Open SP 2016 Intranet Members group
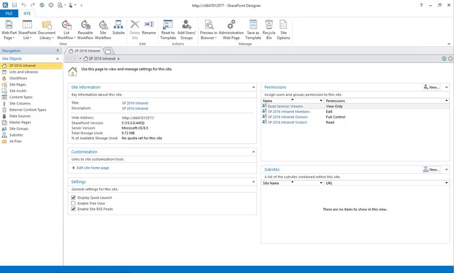 (x=289, y=111)
